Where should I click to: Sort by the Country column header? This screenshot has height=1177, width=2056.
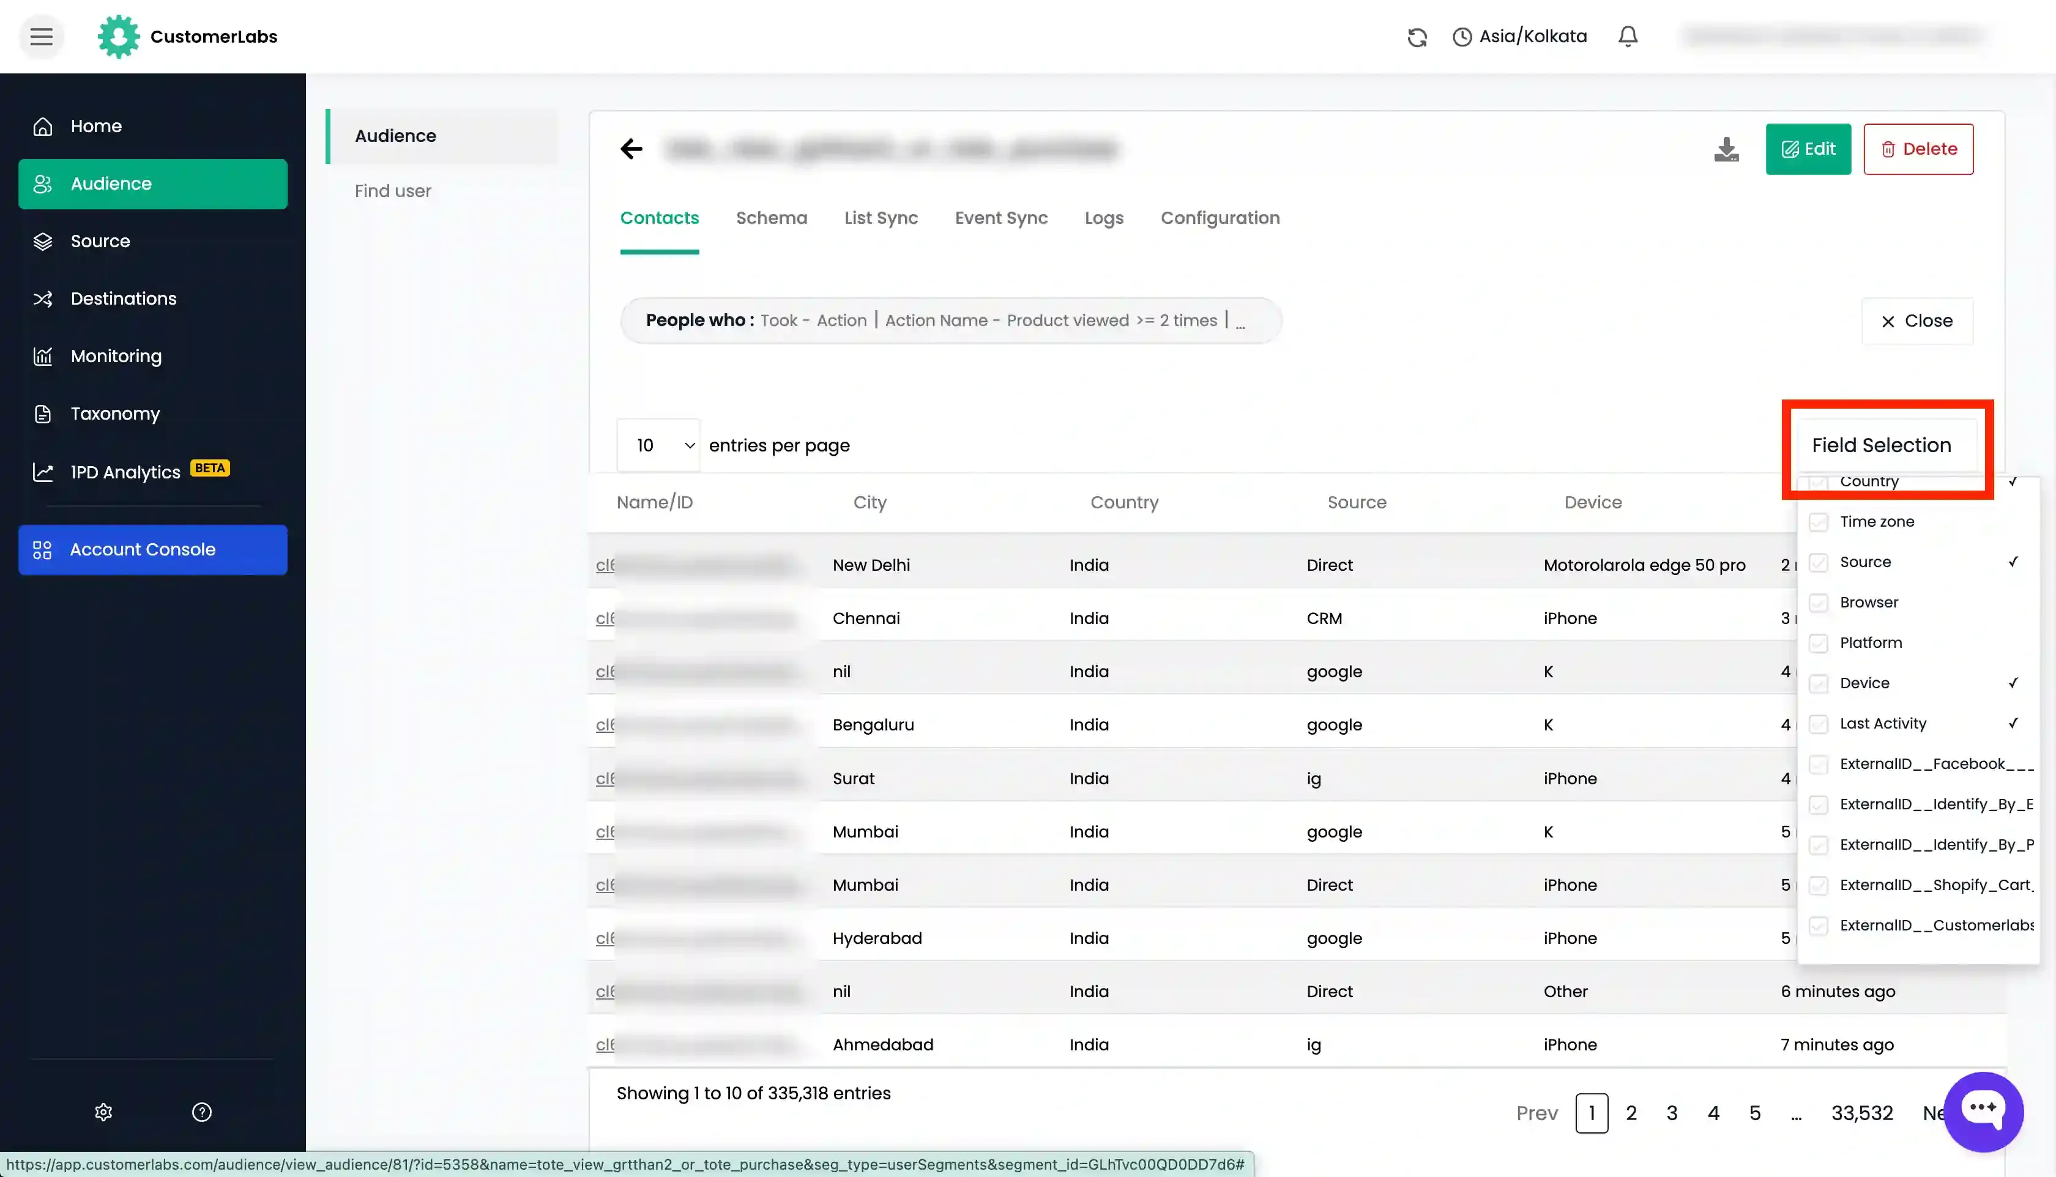click(x=1124, y=502)
